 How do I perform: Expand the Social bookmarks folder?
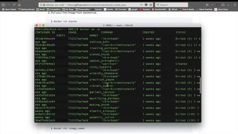[x=41, y=9]
